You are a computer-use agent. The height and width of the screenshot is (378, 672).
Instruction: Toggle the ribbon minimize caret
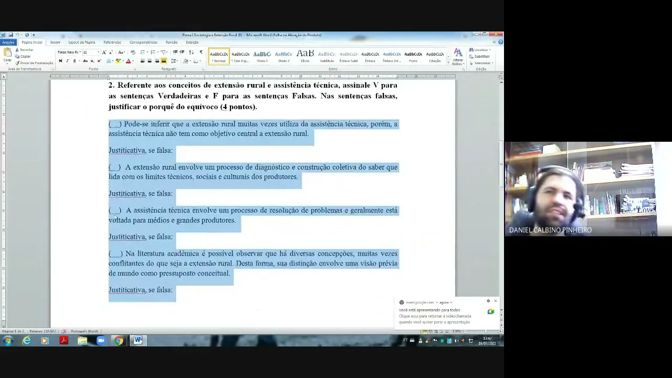(x=495, y=42)
